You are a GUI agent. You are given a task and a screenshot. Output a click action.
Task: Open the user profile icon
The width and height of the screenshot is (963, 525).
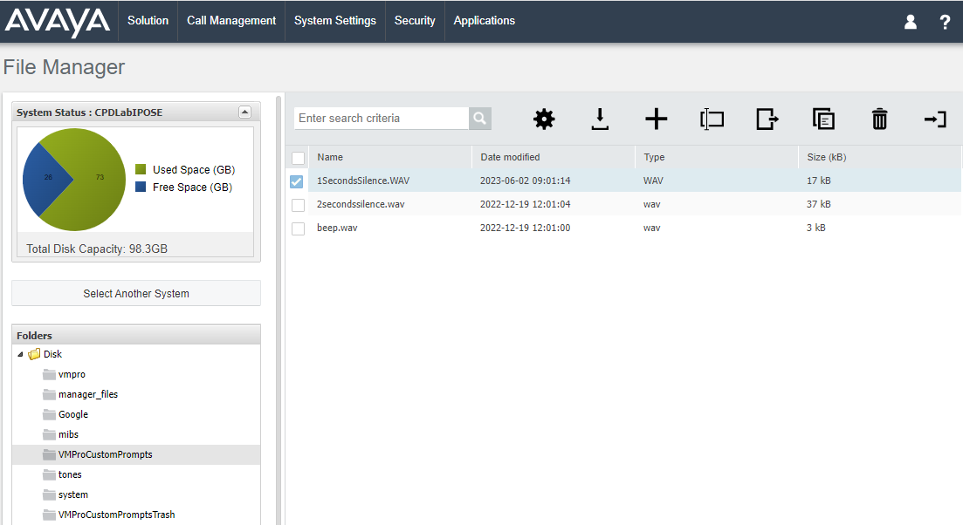tap(911, 22)
